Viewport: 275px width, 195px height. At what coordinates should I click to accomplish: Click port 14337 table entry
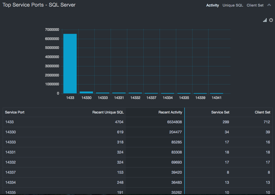(10, 172)
